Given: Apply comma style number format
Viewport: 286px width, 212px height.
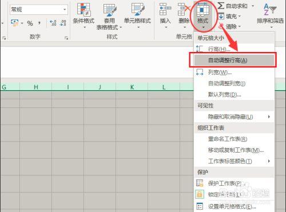Looking at the screenshot, I should point(39,23).
